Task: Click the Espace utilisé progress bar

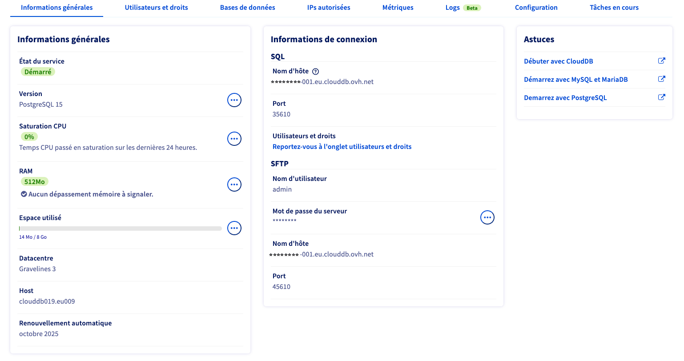Action: click(x=120, y=229)
